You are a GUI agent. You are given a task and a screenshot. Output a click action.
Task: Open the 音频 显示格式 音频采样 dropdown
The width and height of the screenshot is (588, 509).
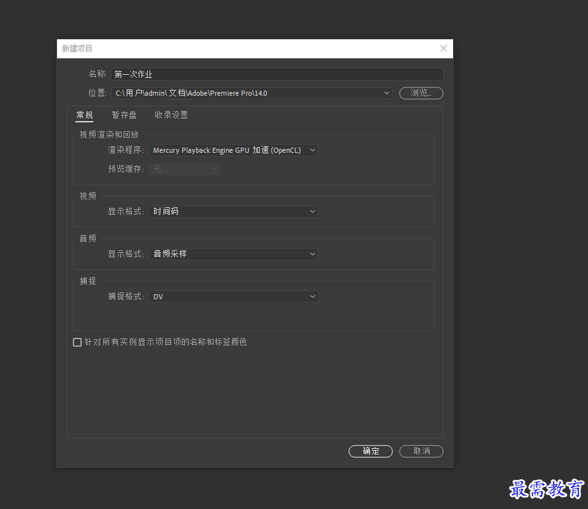pyautogui.click(x=233, y=254)
